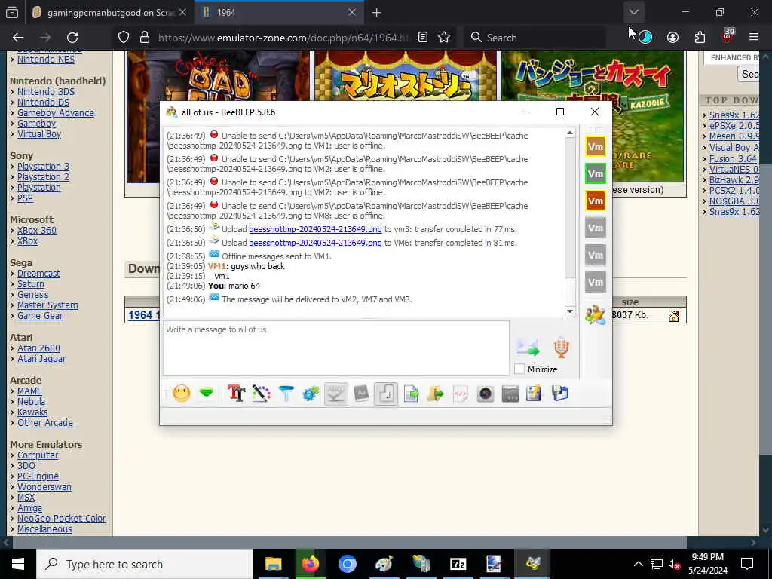Open Windows notification center

[x=747, y=564]
